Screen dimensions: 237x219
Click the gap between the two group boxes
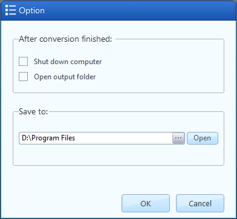[118, 102]
